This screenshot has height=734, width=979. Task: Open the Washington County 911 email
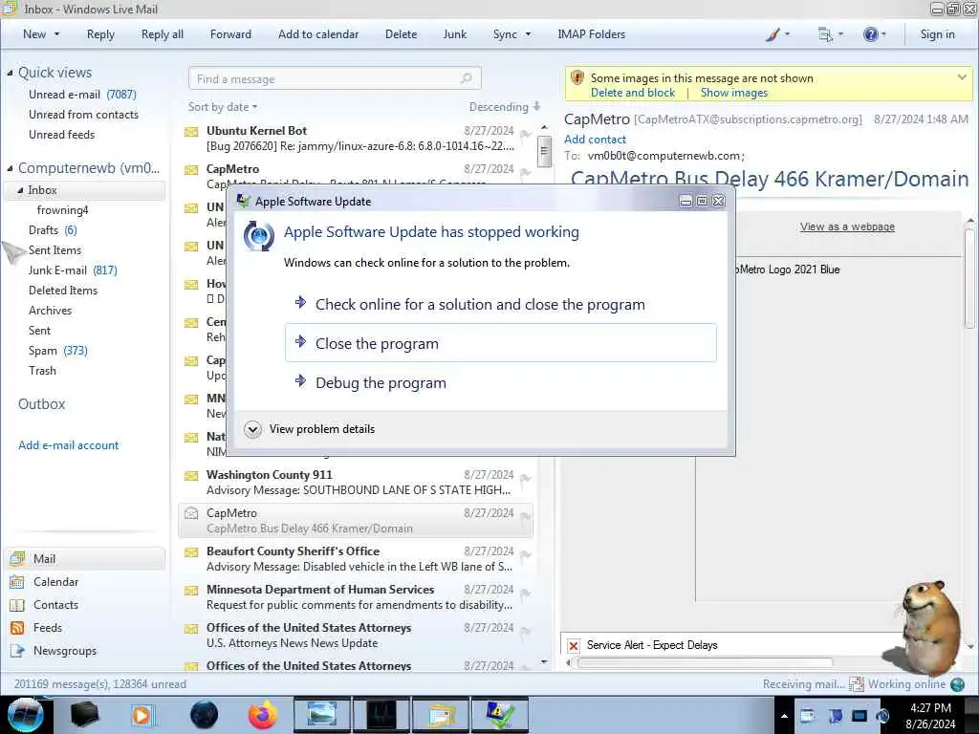(x=356, y=483)
